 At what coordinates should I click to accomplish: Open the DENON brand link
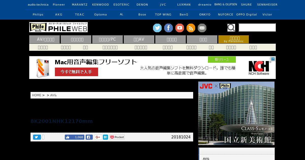pyautogui.click(x=142, y=5)
